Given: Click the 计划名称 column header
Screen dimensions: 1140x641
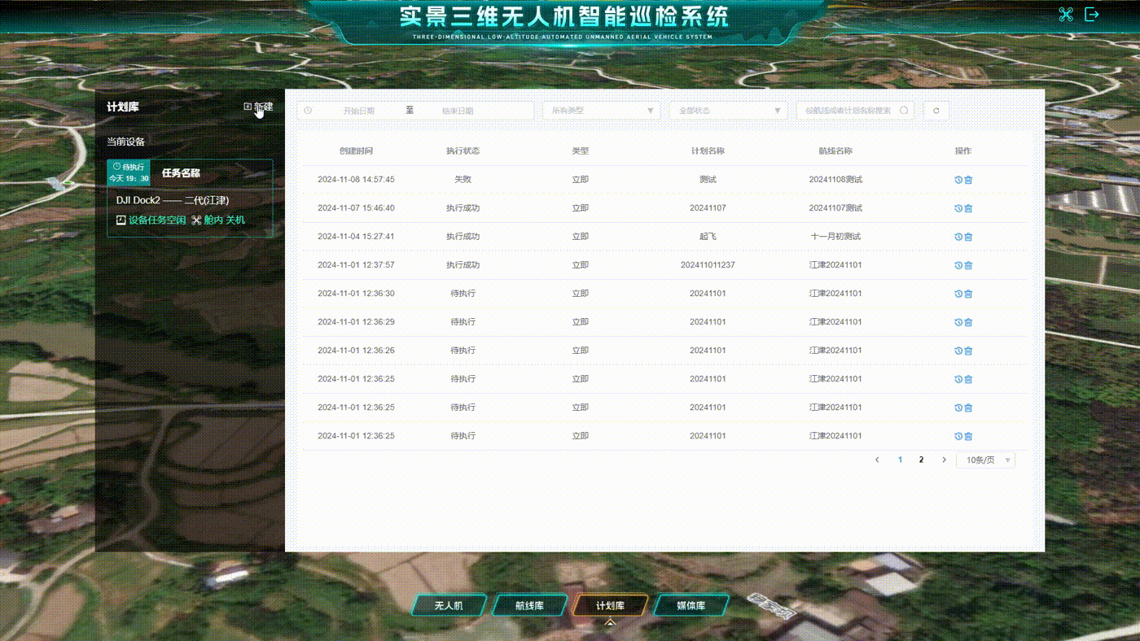Looking at the screenshot, I should tap(708, 151).
